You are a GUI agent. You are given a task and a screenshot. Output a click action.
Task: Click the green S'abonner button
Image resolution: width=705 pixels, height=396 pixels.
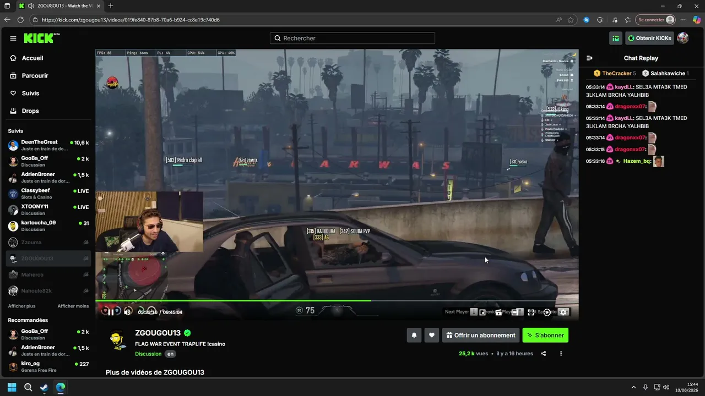545,335
